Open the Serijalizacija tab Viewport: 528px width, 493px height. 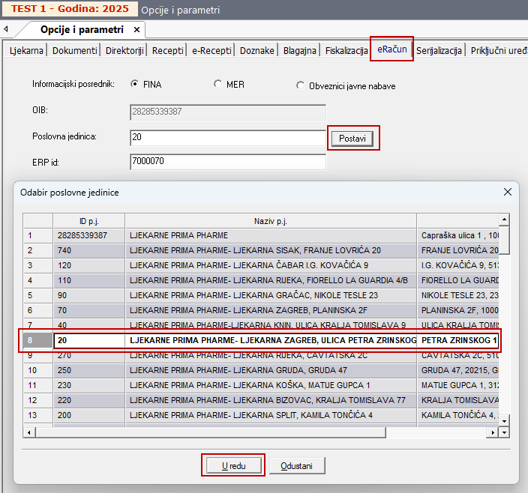pyautogui.click(x=439, y=51)
